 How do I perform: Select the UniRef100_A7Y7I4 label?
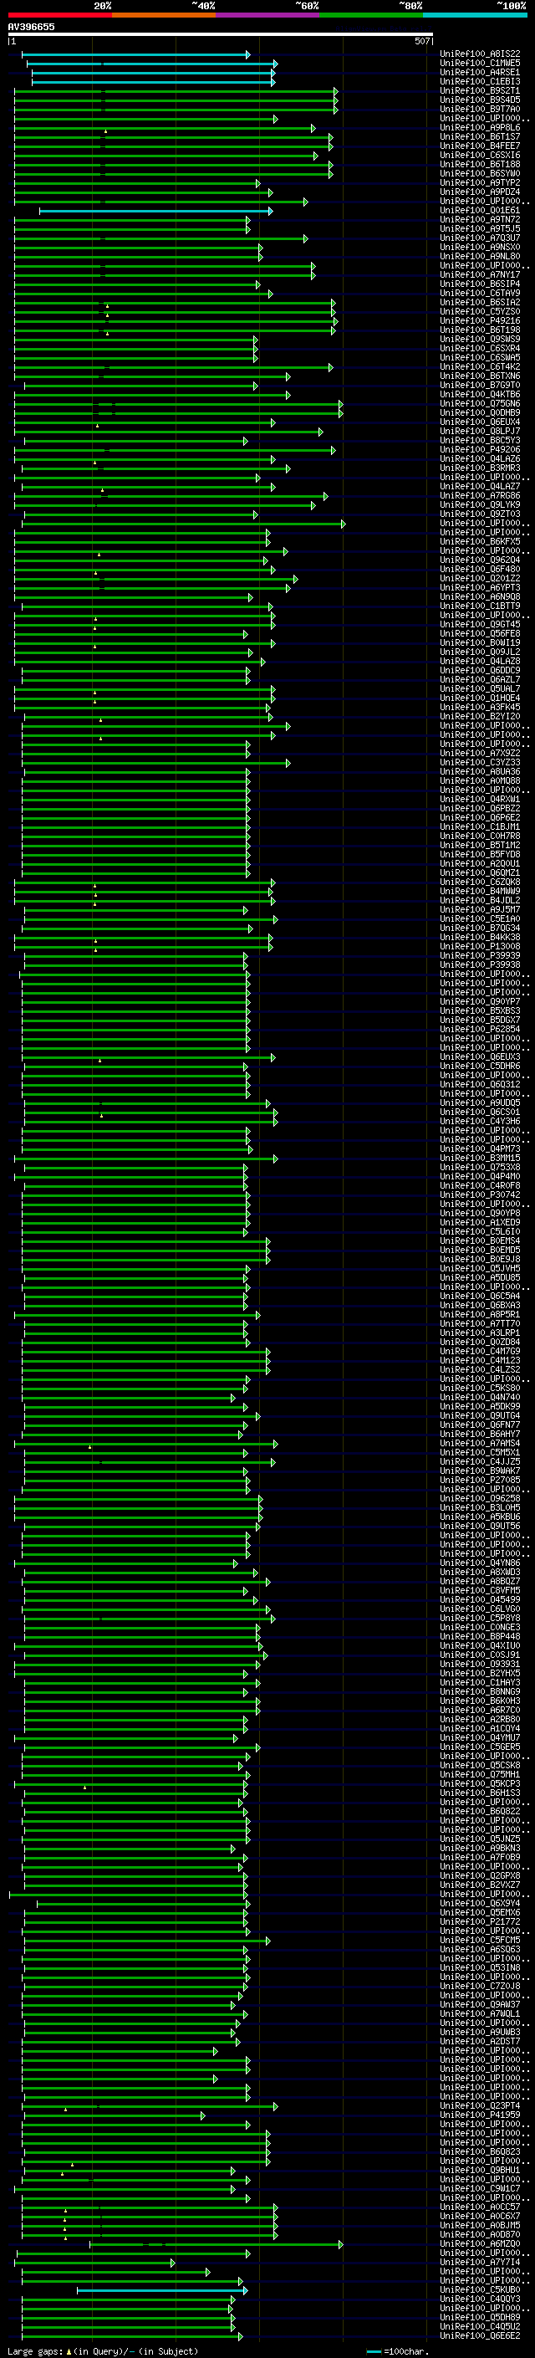coord(480,2263)
